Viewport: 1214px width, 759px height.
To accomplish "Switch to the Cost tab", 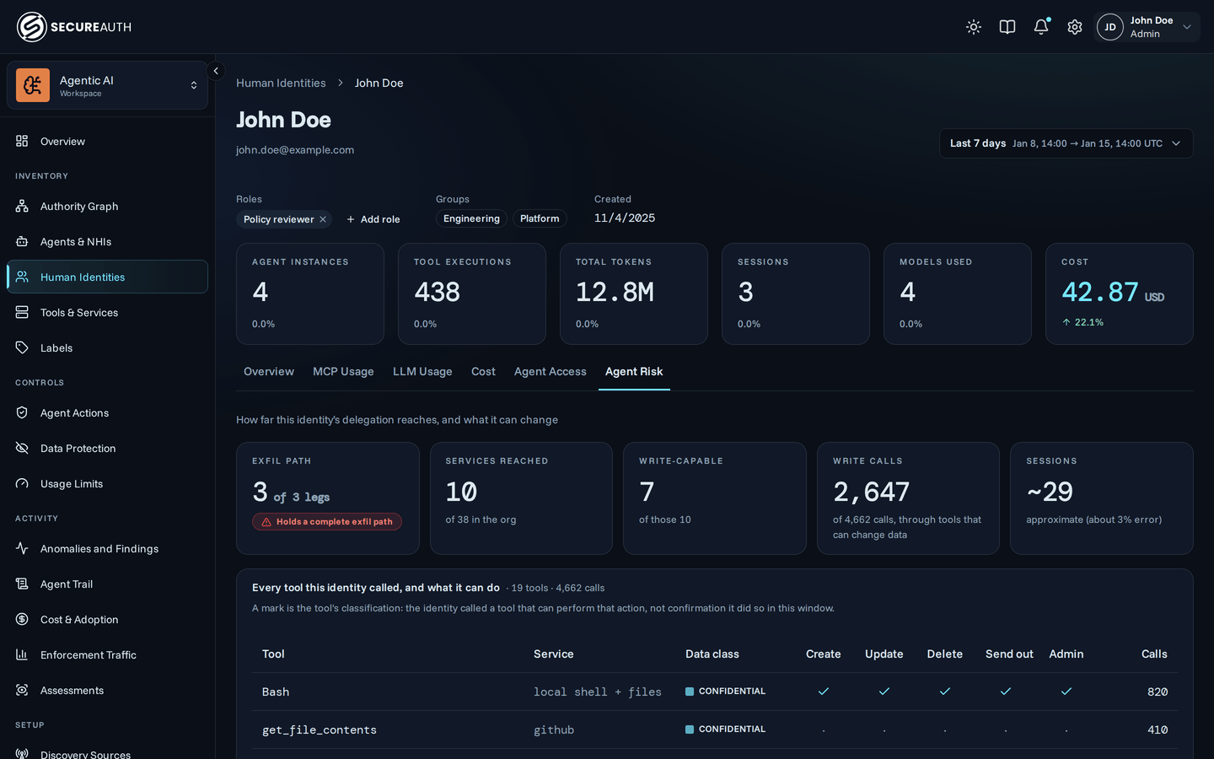I will click(x=483, y=372).
